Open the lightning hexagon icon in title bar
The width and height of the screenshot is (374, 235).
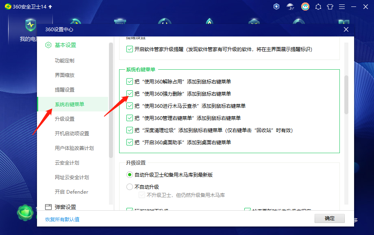(276, 6)
